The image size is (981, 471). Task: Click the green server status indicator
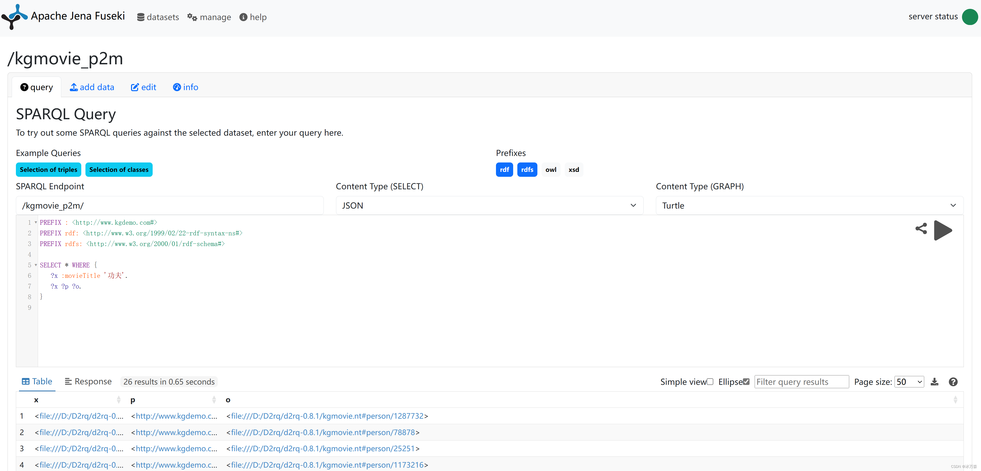coord(970,17)
